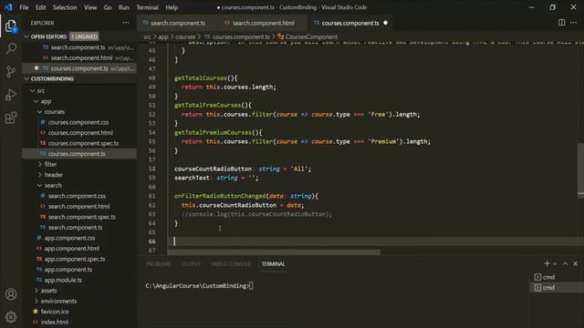Screen dimensions: 584x328
Task: Switch to search.component.ts editor tab
Action: click(x=177, y=23)
